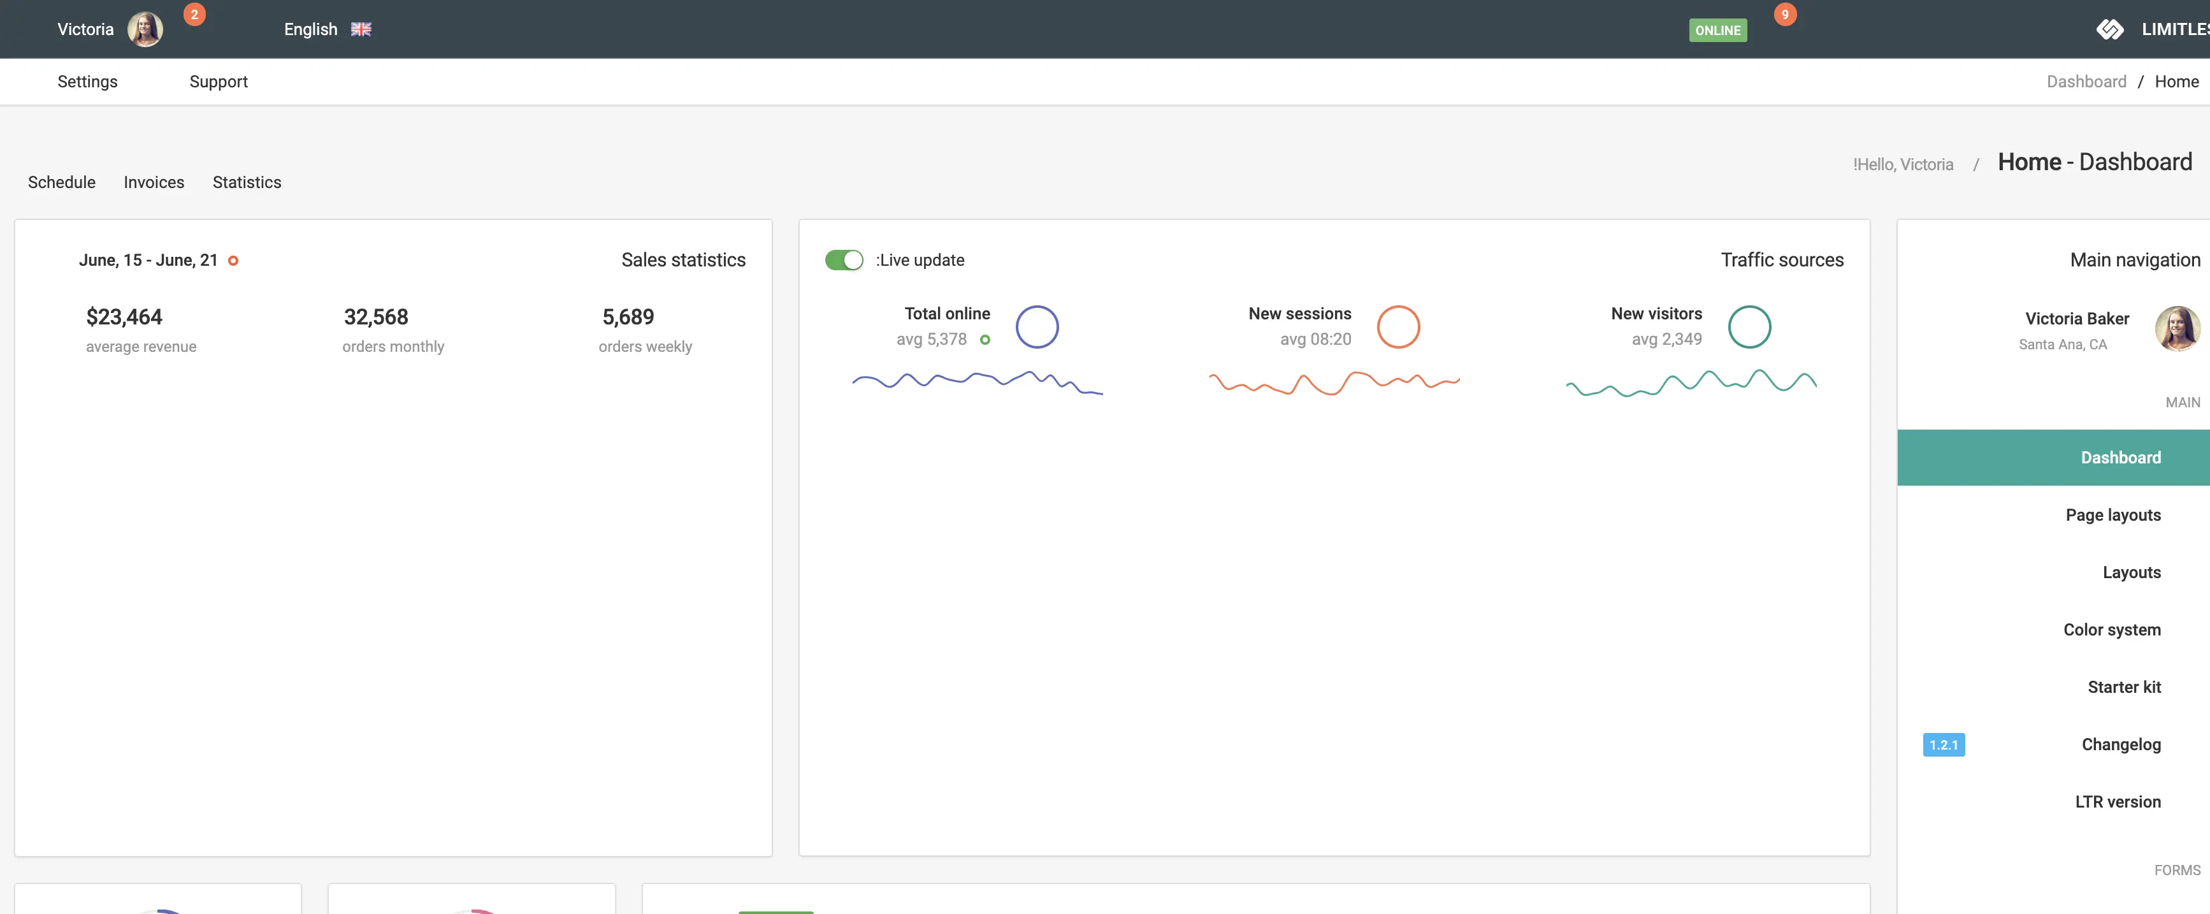Click the avg 2,349 visitors value
The width and height of the screenshot is (2210, 914).
tap(1666, 339)
